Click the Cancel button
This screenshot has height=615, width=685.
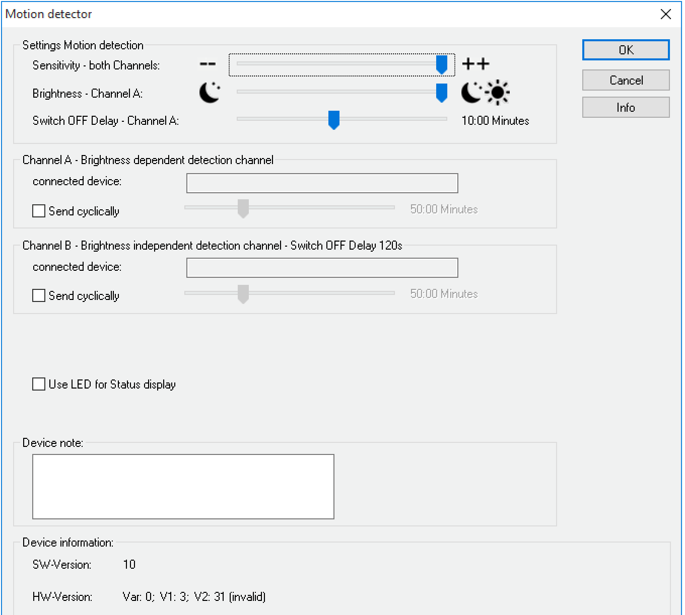pos(626,80)
